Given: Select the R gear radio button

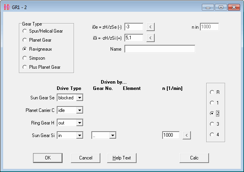Looking at the screenshot, I should (212, 92).
